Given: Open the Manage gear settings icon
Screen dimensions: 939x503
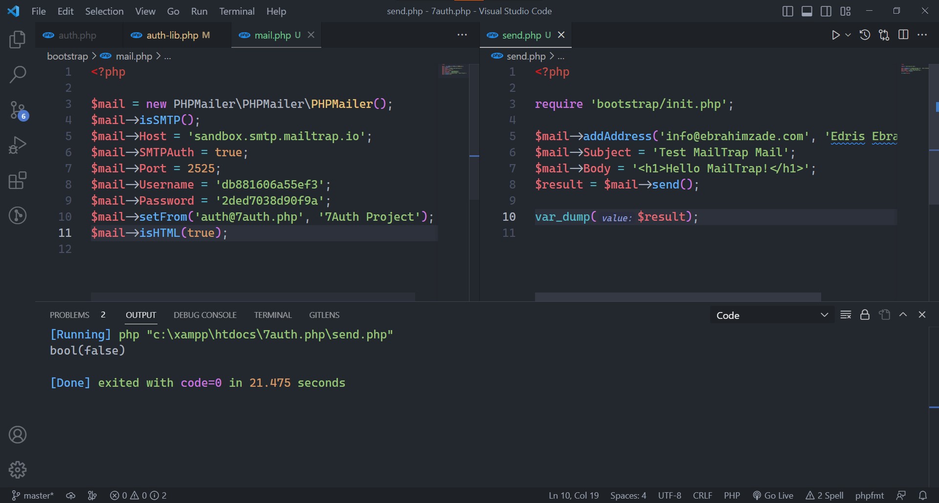Looking at the screenshot, I should point(18,470).
